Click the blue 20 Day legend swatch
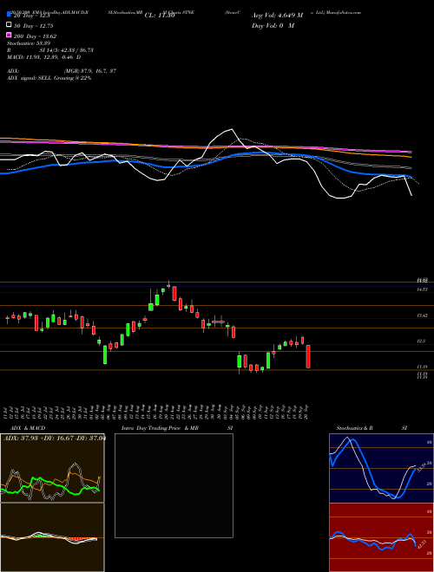The height and width of the screenshot is (572, 434). tap(10, 15)
